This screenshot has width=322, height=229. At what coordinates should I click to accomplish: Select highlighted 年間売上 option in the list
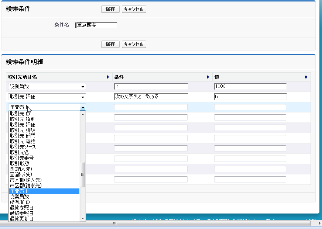click(44, 191)
